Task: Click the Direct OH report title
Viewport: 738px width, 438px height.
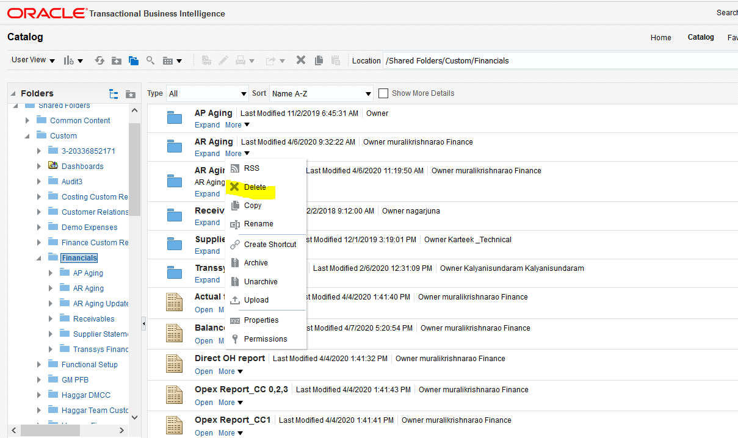Action: [x=230, y=358]
